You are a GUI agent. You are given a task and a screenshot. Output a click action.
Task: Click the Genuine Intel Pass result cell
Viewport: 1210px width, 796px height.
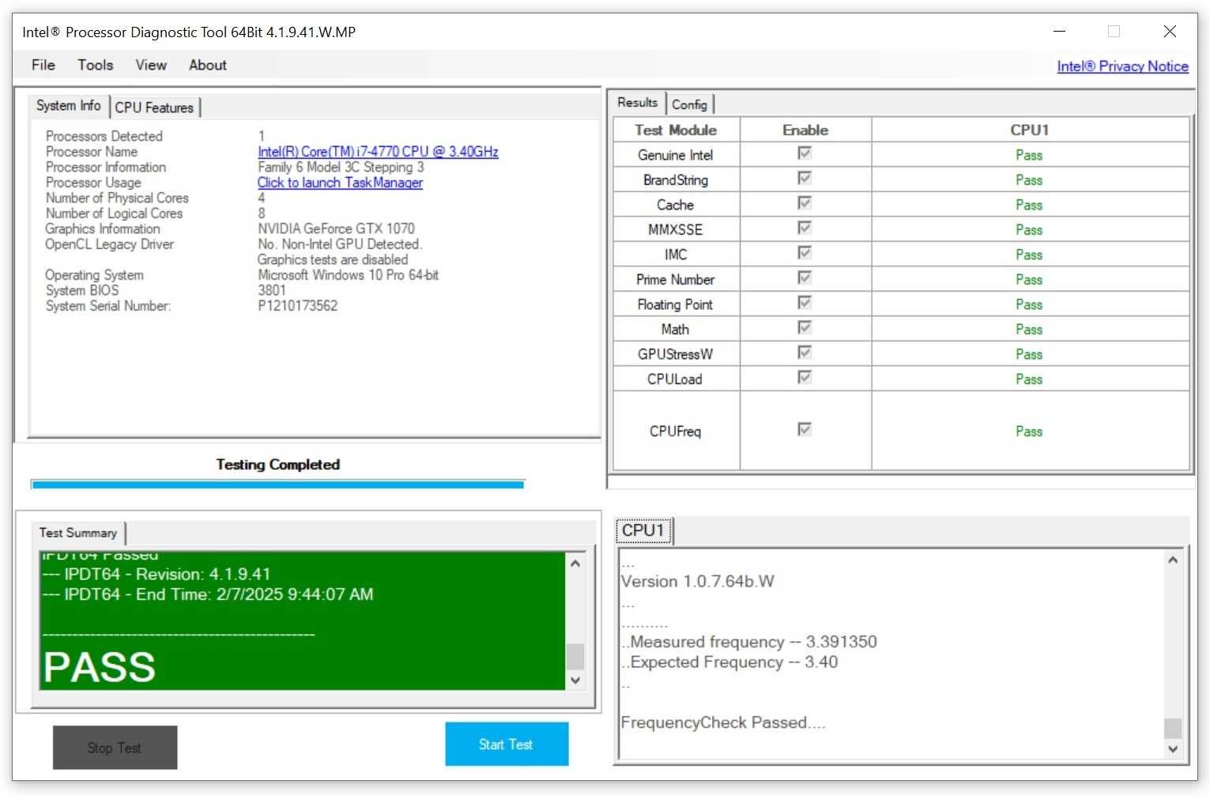[1030, 155]
